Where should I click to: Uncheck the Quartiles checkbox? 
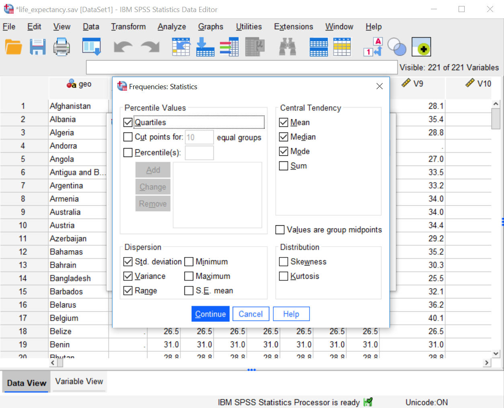128,122
